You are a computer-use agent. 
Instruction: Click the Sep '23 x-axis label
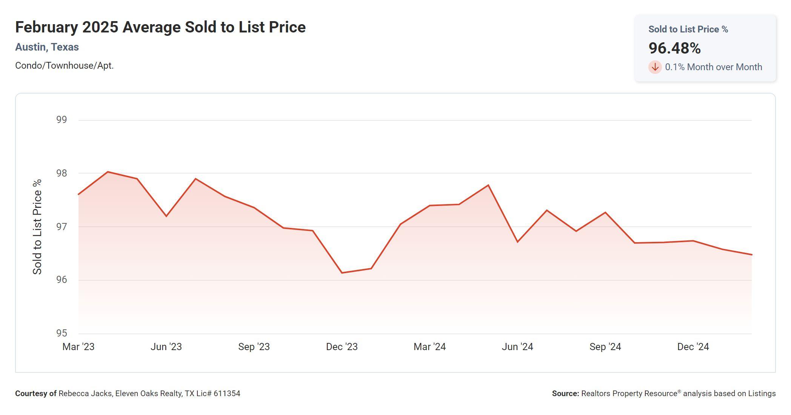[254, 347]
